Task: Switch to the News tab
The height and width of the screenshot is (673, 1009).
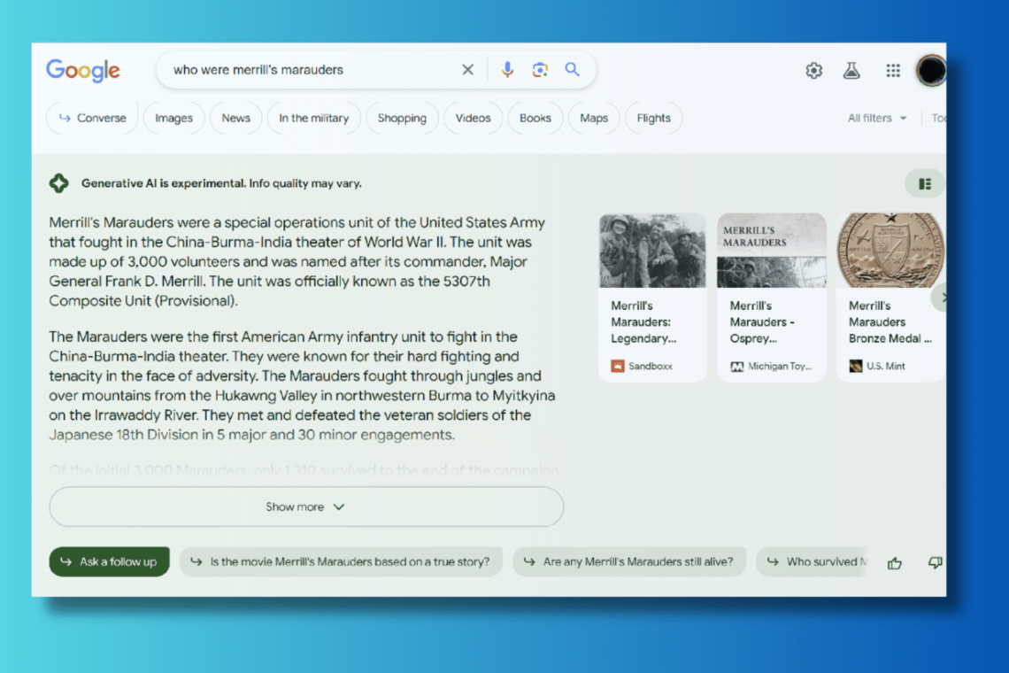Action: pos(235,118)
